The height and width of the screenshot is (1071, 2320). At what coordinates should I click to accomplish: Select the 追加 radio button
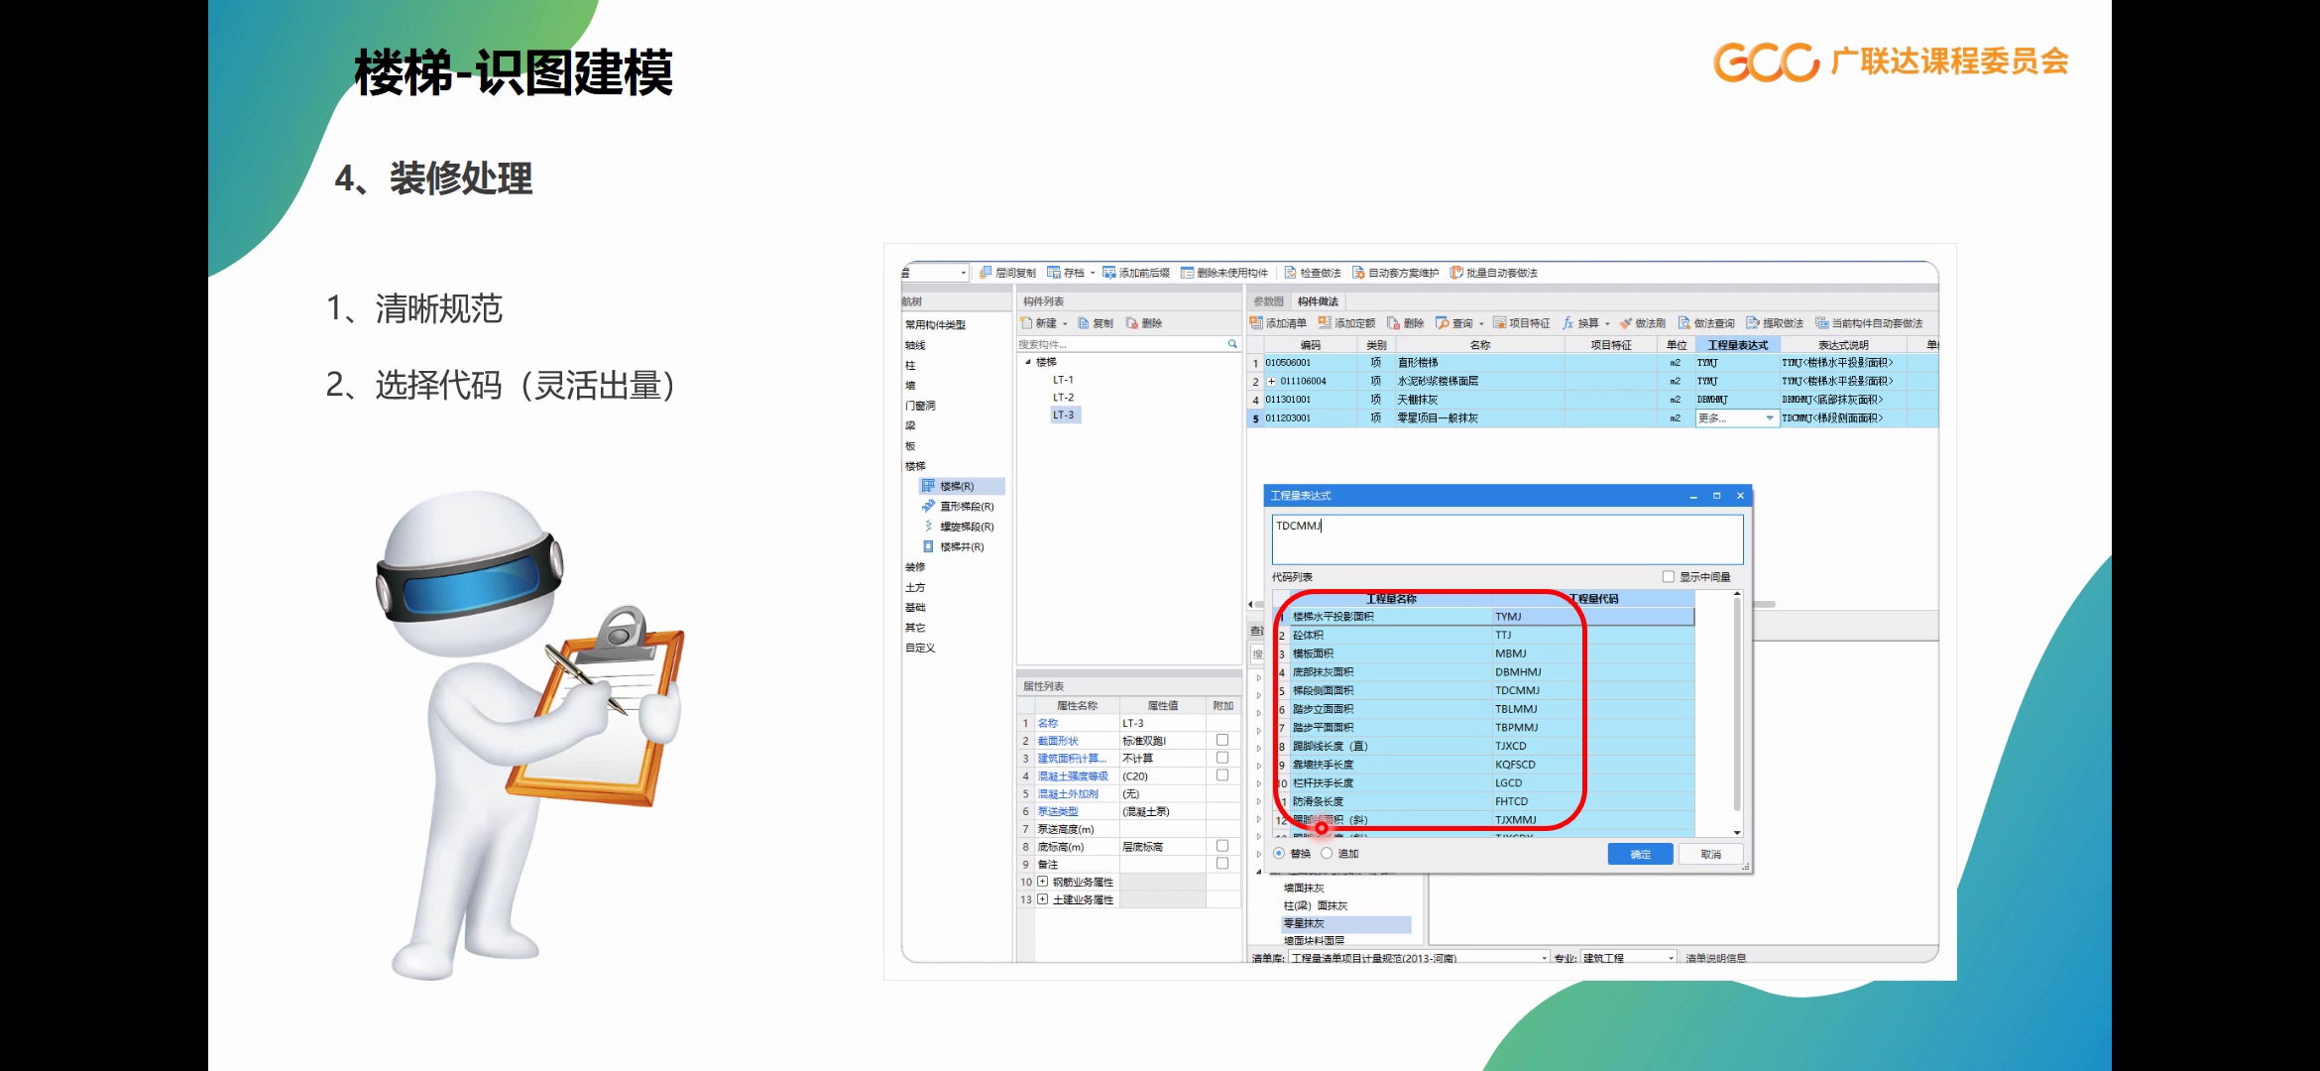tap(1327, 854)
